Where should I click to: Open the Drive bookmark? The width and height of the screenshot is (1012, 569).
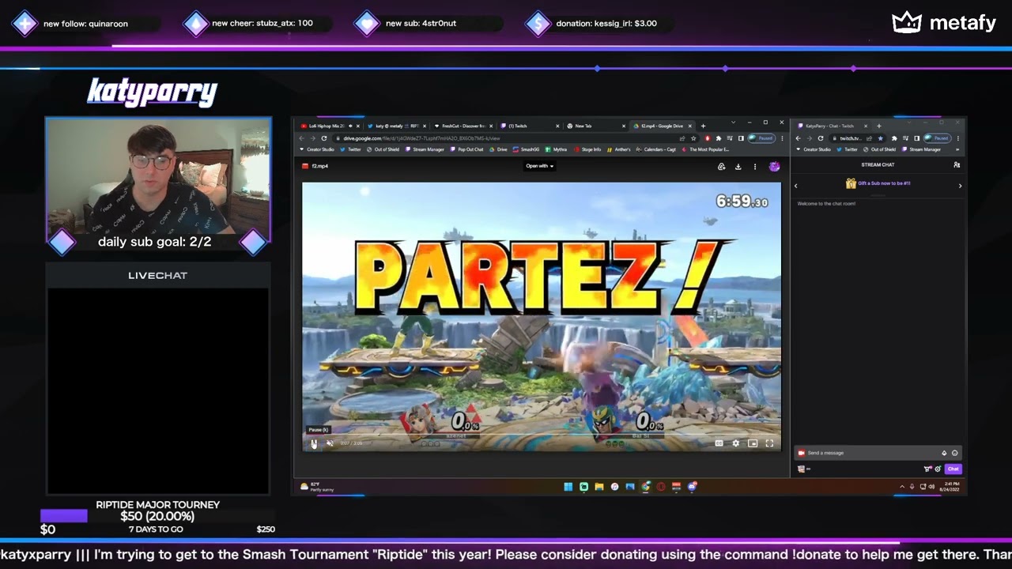(x=499, y=149)
